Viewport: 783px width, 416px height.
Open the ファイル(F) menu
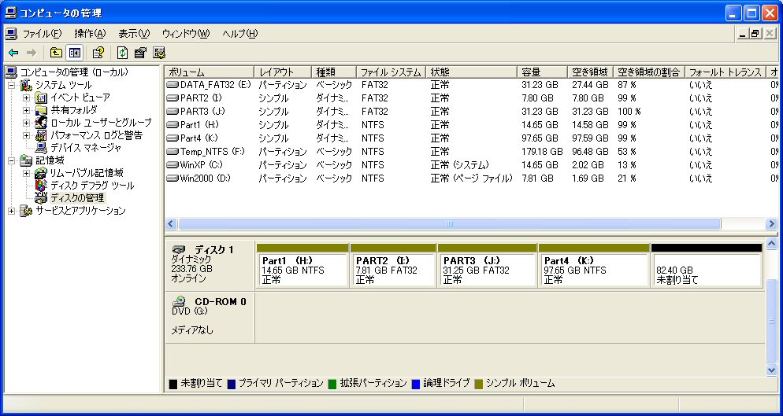tap(42, 33)
